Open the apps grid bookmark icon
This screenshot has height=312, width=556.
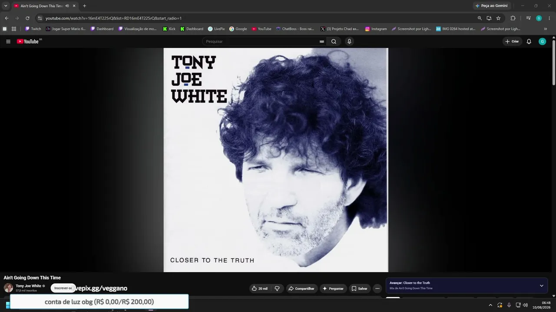click(14, 29)
